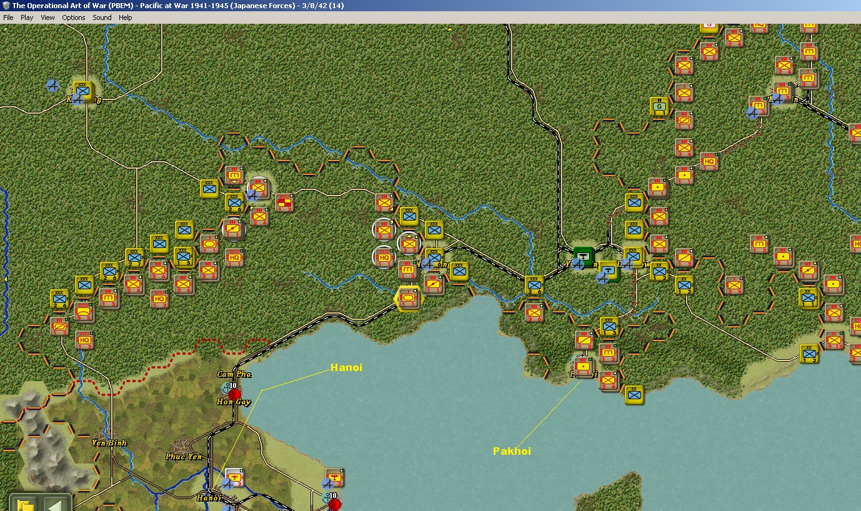The image size is (861, 511).
Task: Click the red 10 marker at the bottom edge
Action: pos(334,504)
